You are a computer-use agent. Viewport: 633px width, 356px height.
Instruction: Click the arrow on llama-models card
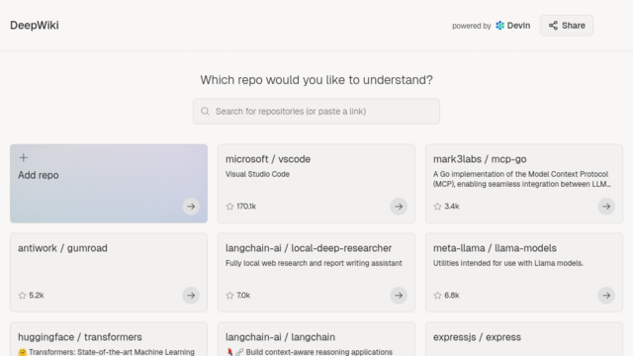[606, 296]
